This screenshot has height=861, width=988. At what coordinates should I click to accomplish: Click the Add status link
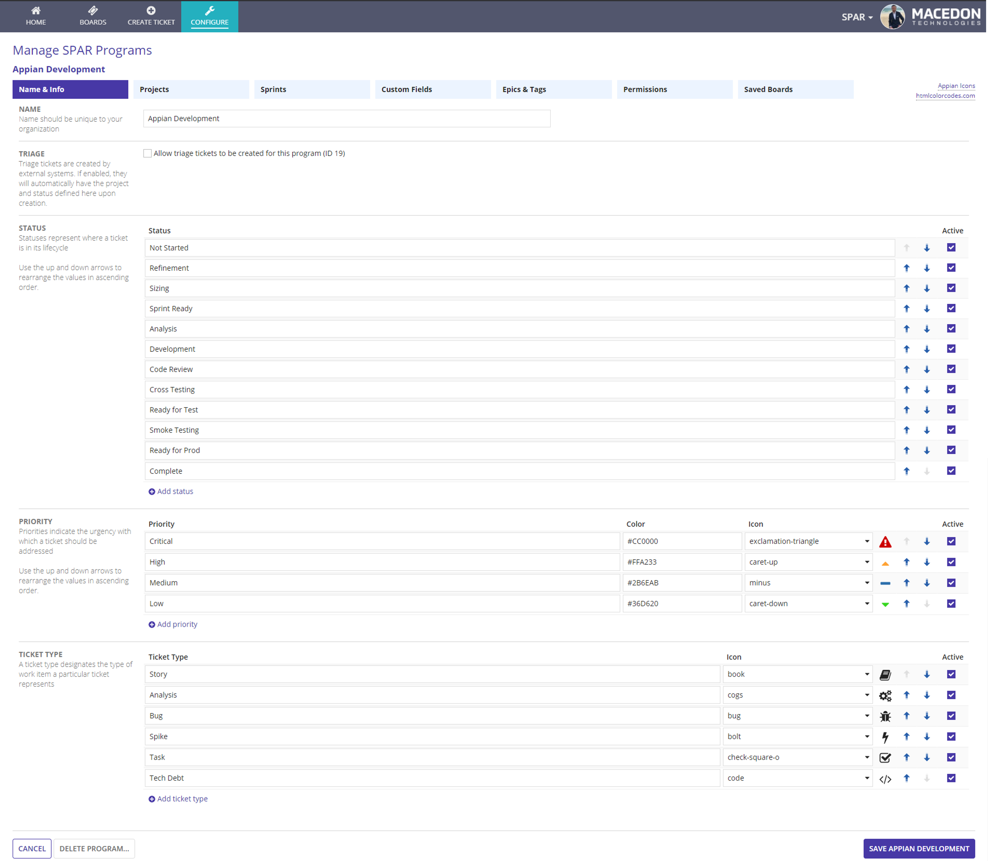[x=171, y=492]
